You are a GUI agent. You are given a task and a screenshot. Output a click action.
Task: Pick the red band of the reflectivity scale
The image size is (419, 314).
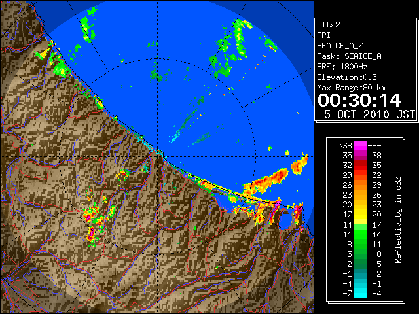point(360,166)
